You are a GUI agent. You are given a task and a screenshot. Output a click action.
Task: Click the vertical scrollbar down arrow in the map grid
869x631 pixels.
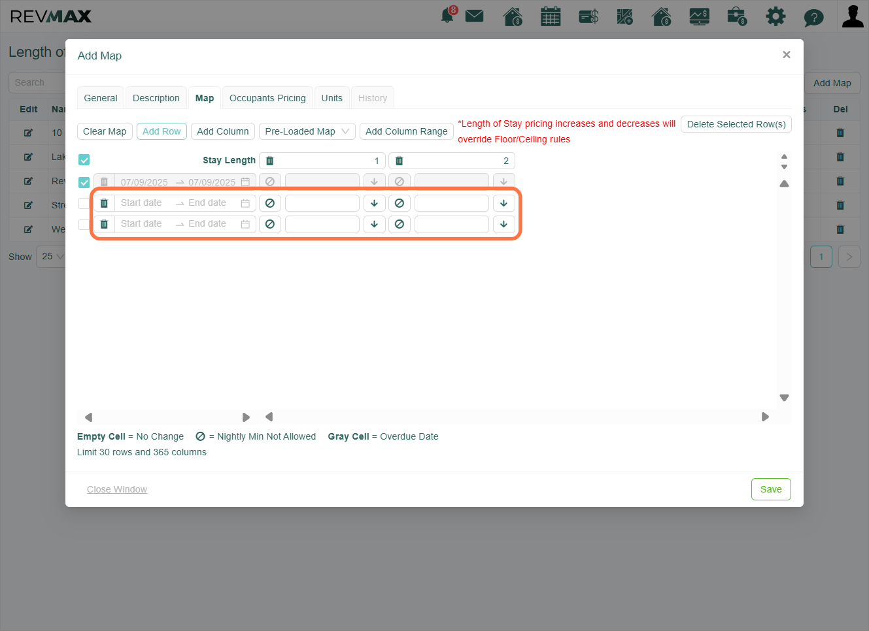click(785, 398)
